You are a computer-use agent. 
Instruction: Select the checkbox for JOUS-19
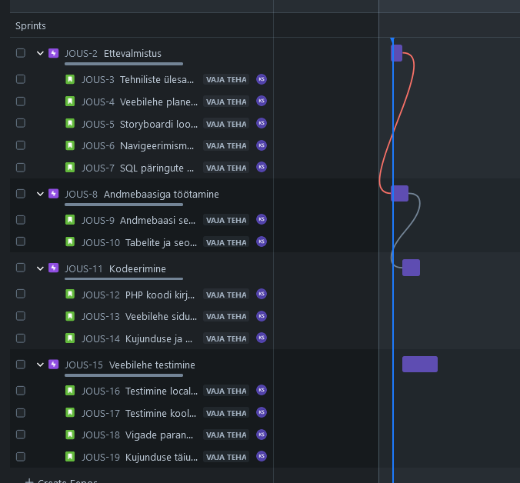point(21,457)
